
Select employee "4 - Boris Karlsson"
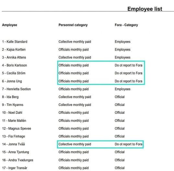click(15, 65)
